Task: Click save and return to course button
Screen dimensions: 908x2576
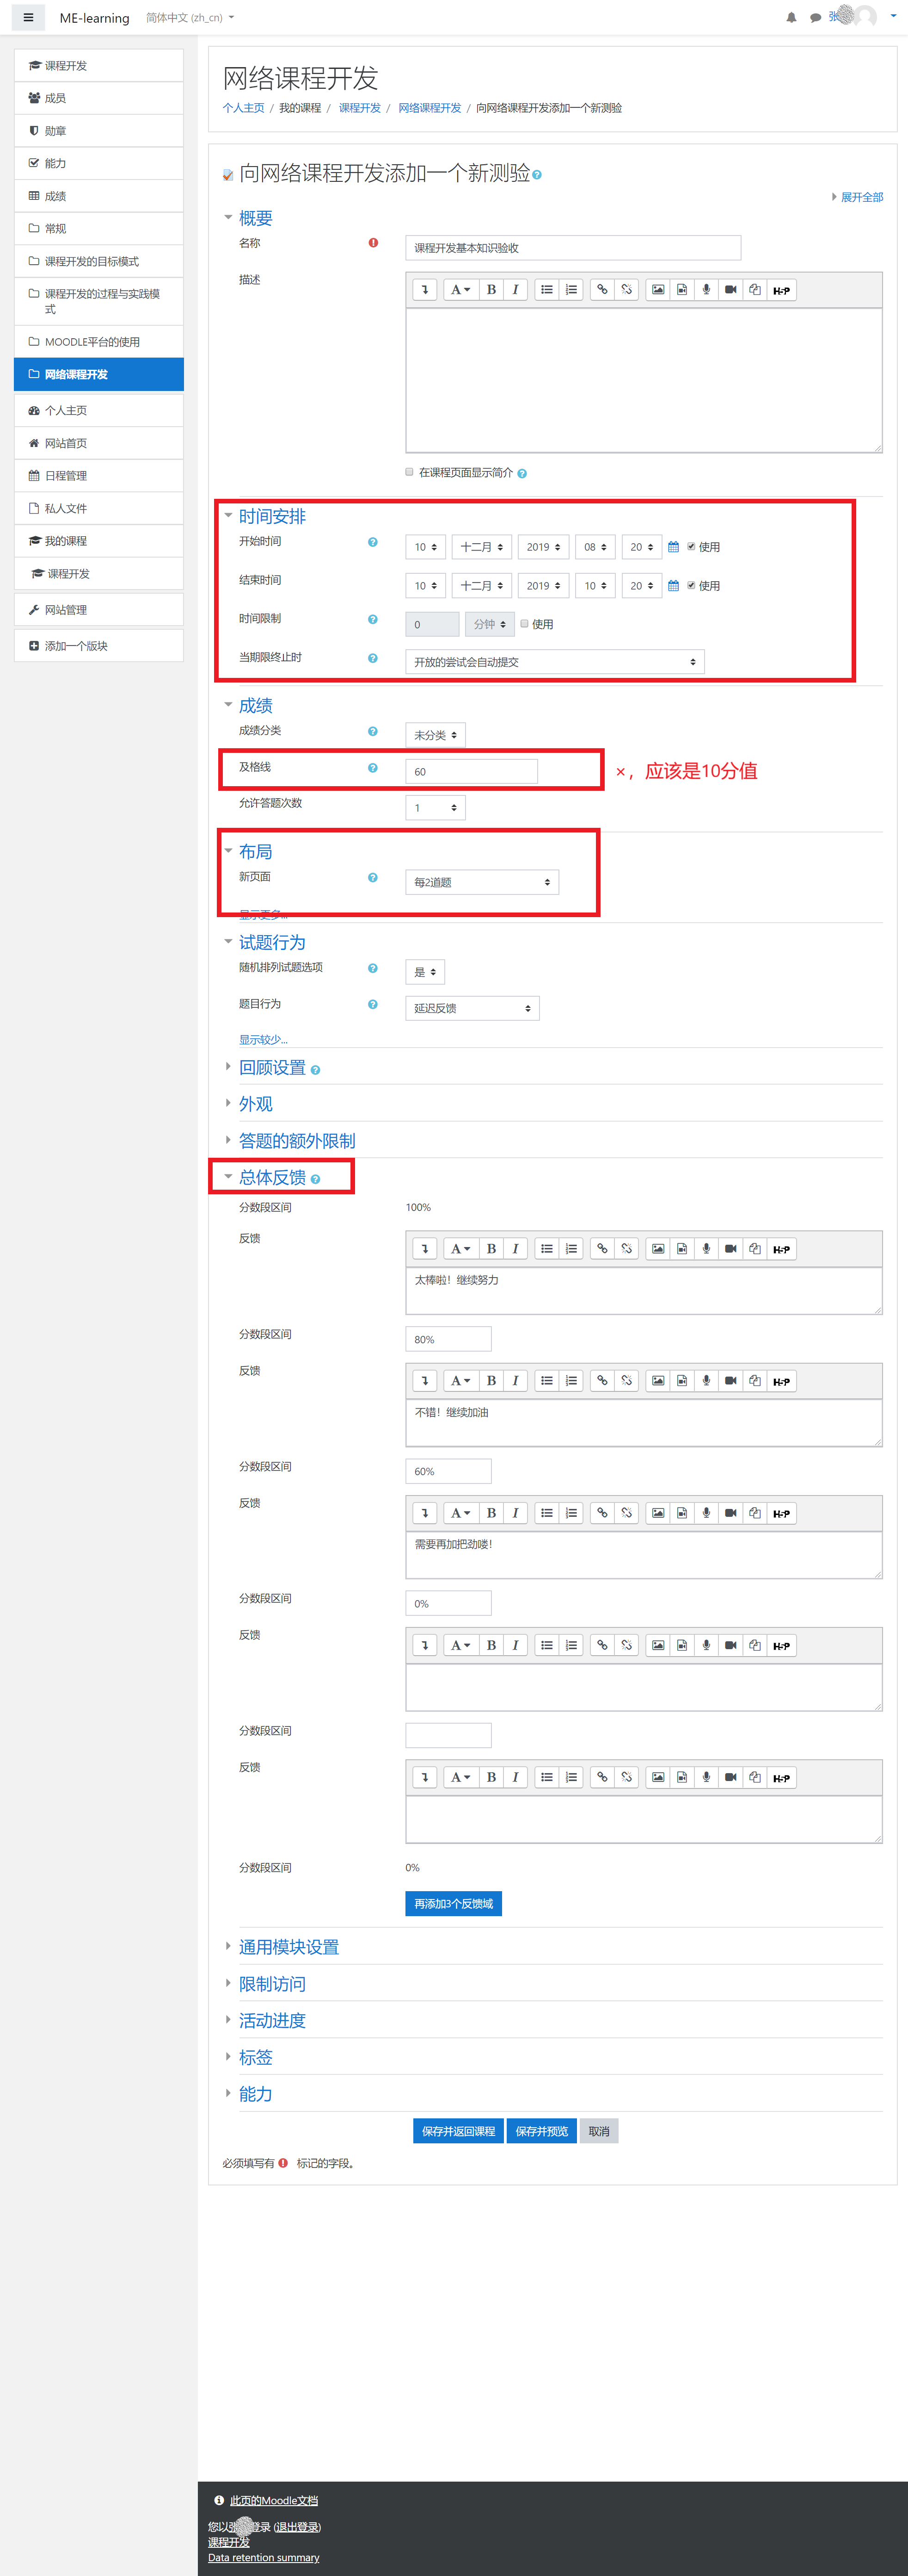Action: [458, 2131]
